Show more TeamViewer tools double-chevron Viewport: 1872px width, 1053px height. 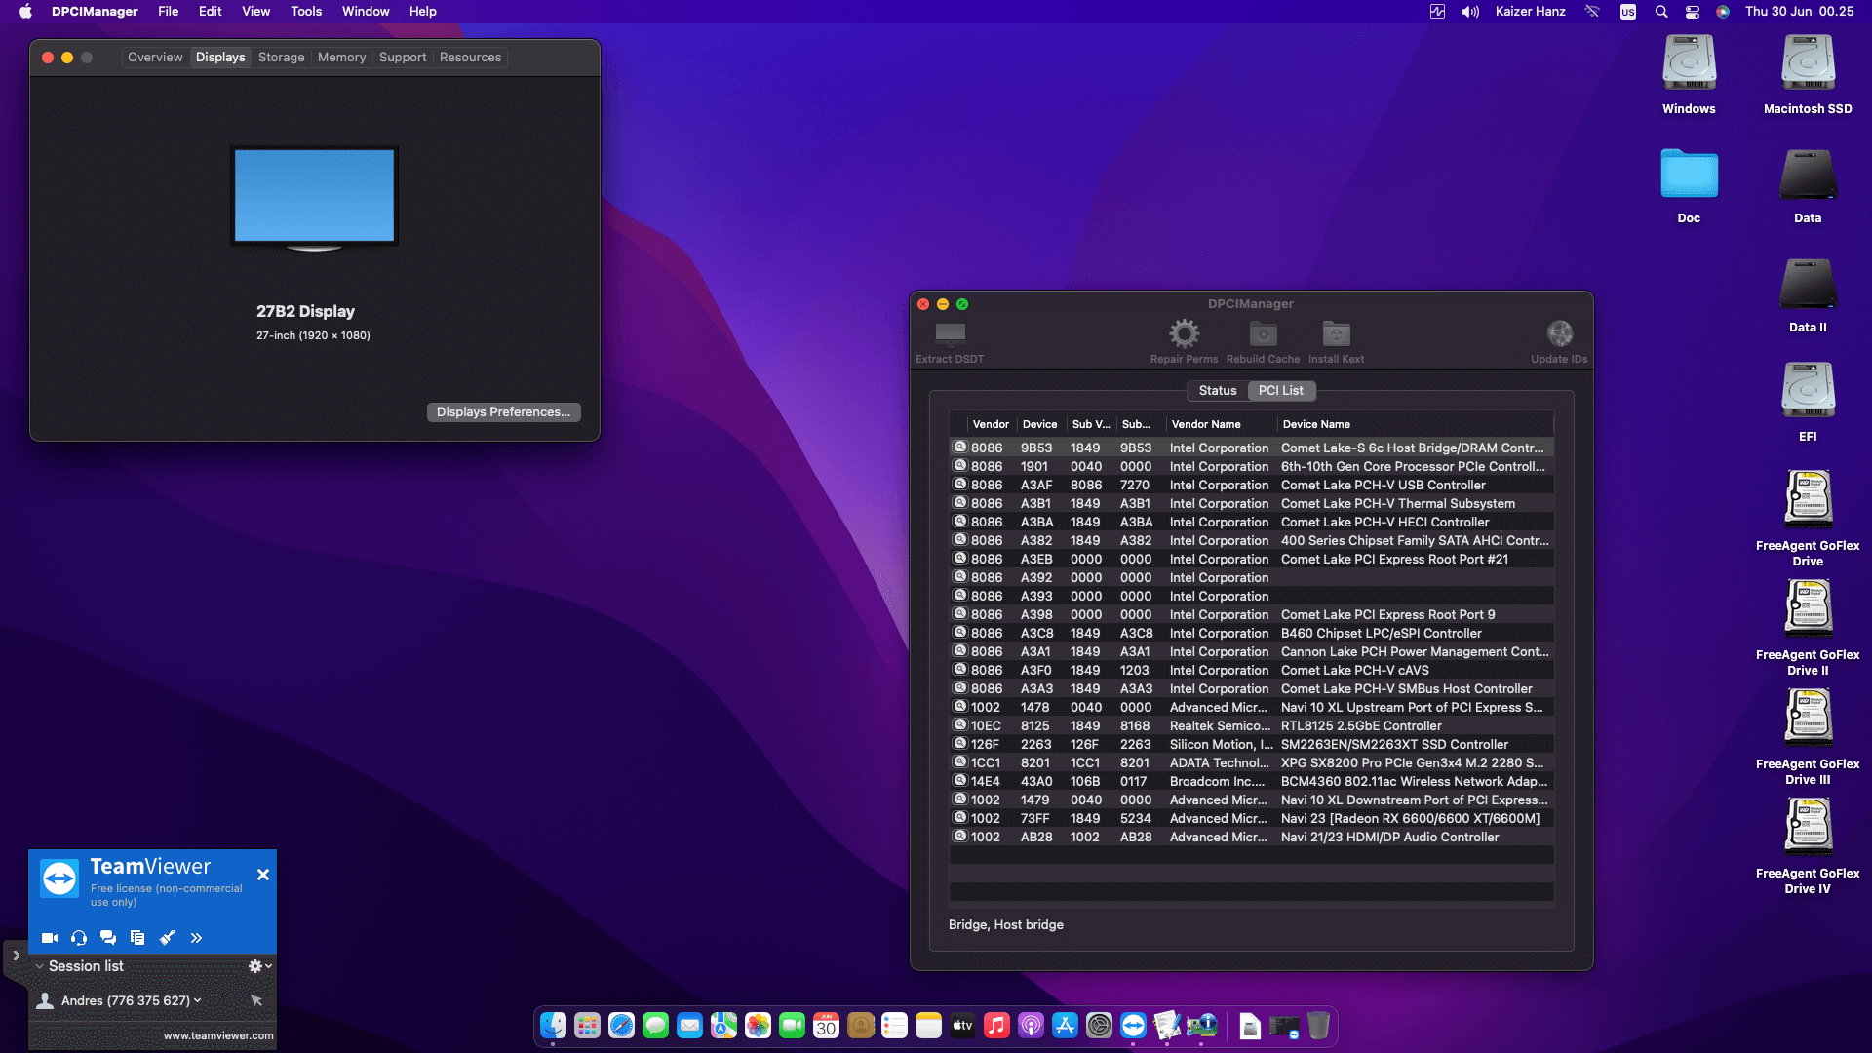coord(196,938)
